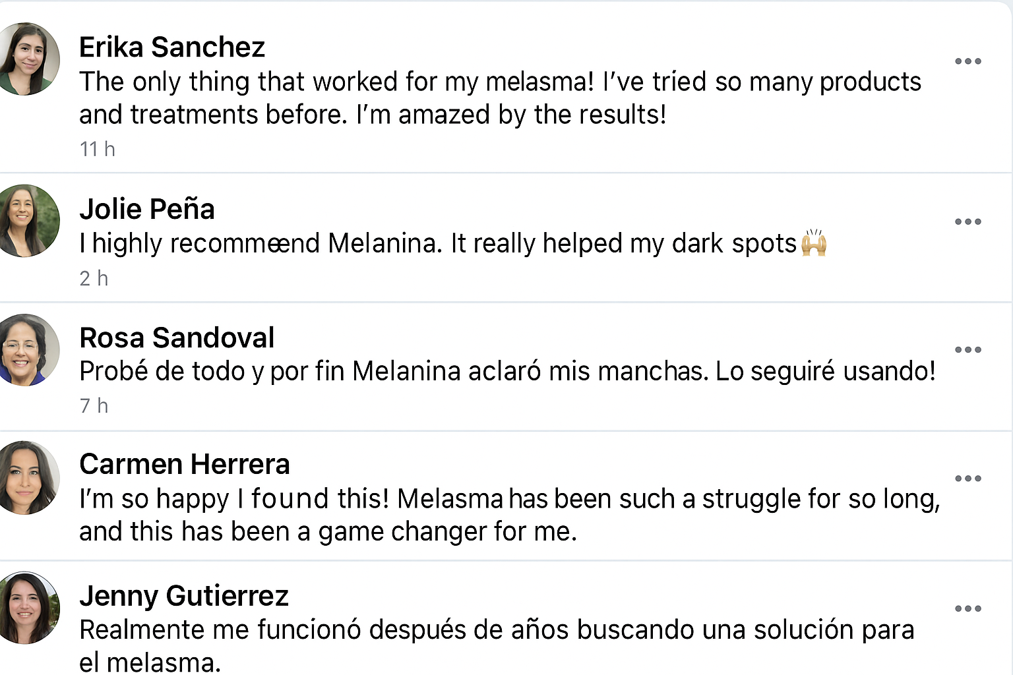Click Erika Sanchez's profile picture
1013x675 pixels.
(x=27, y=59)
